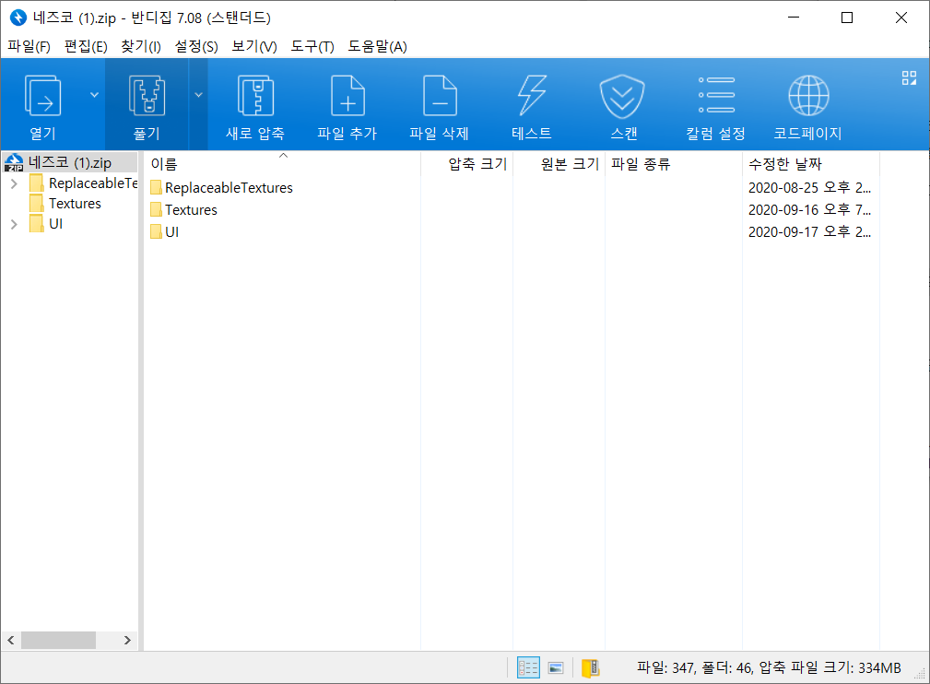
Task: Click tree panel scrollbar left arrow
Action: pos(11,640)
